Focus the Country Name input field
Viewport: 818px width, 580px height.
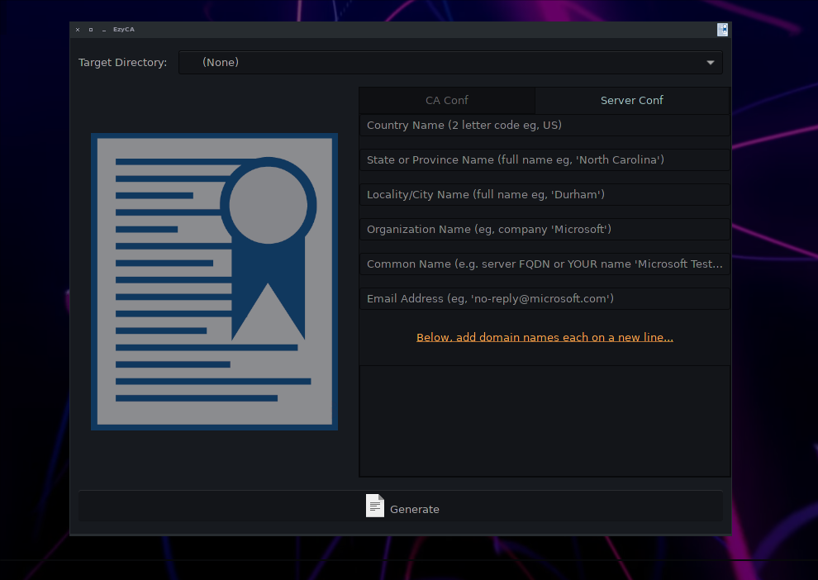tap(545, 126)
